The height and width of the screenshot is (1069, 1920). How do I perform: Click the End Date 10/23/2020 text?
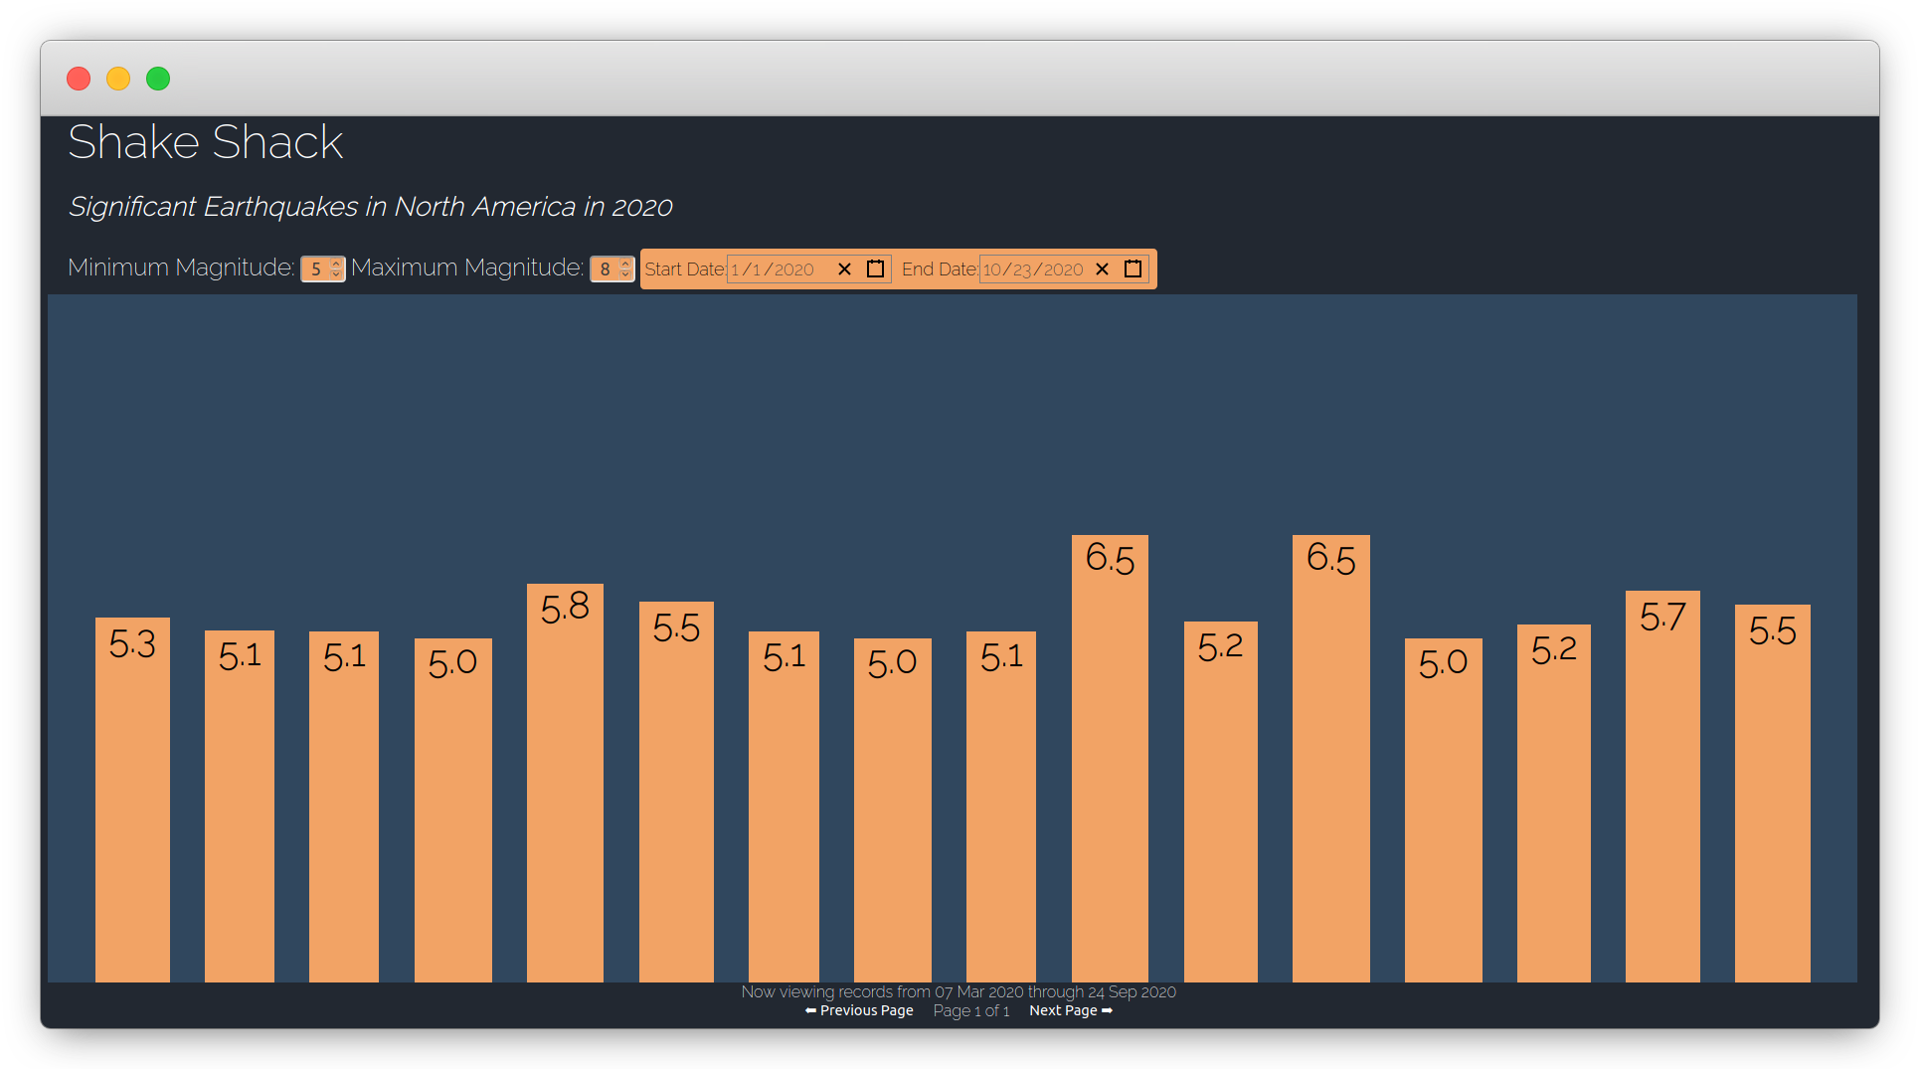1033,269
